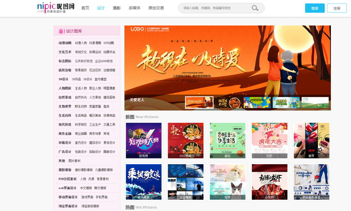The image size is (351, 211).
Task: Select the green landscape banner thumbnail
Action: pyautogui.click(x=315, y=103)
